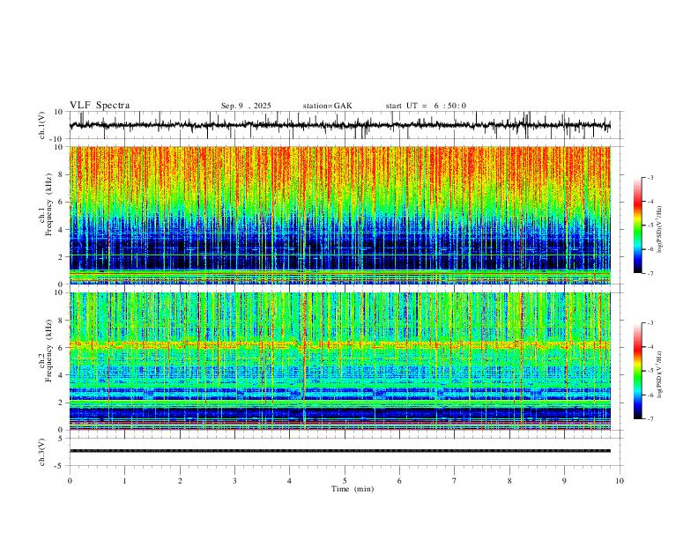
Task: Click the time axis tick label "7"
Action: click(x=455, y=481)
